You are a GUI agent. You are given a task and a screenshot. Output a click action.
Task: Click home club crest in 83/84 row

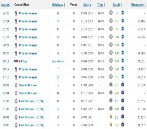pyautogui.click(x=111, y=93)
